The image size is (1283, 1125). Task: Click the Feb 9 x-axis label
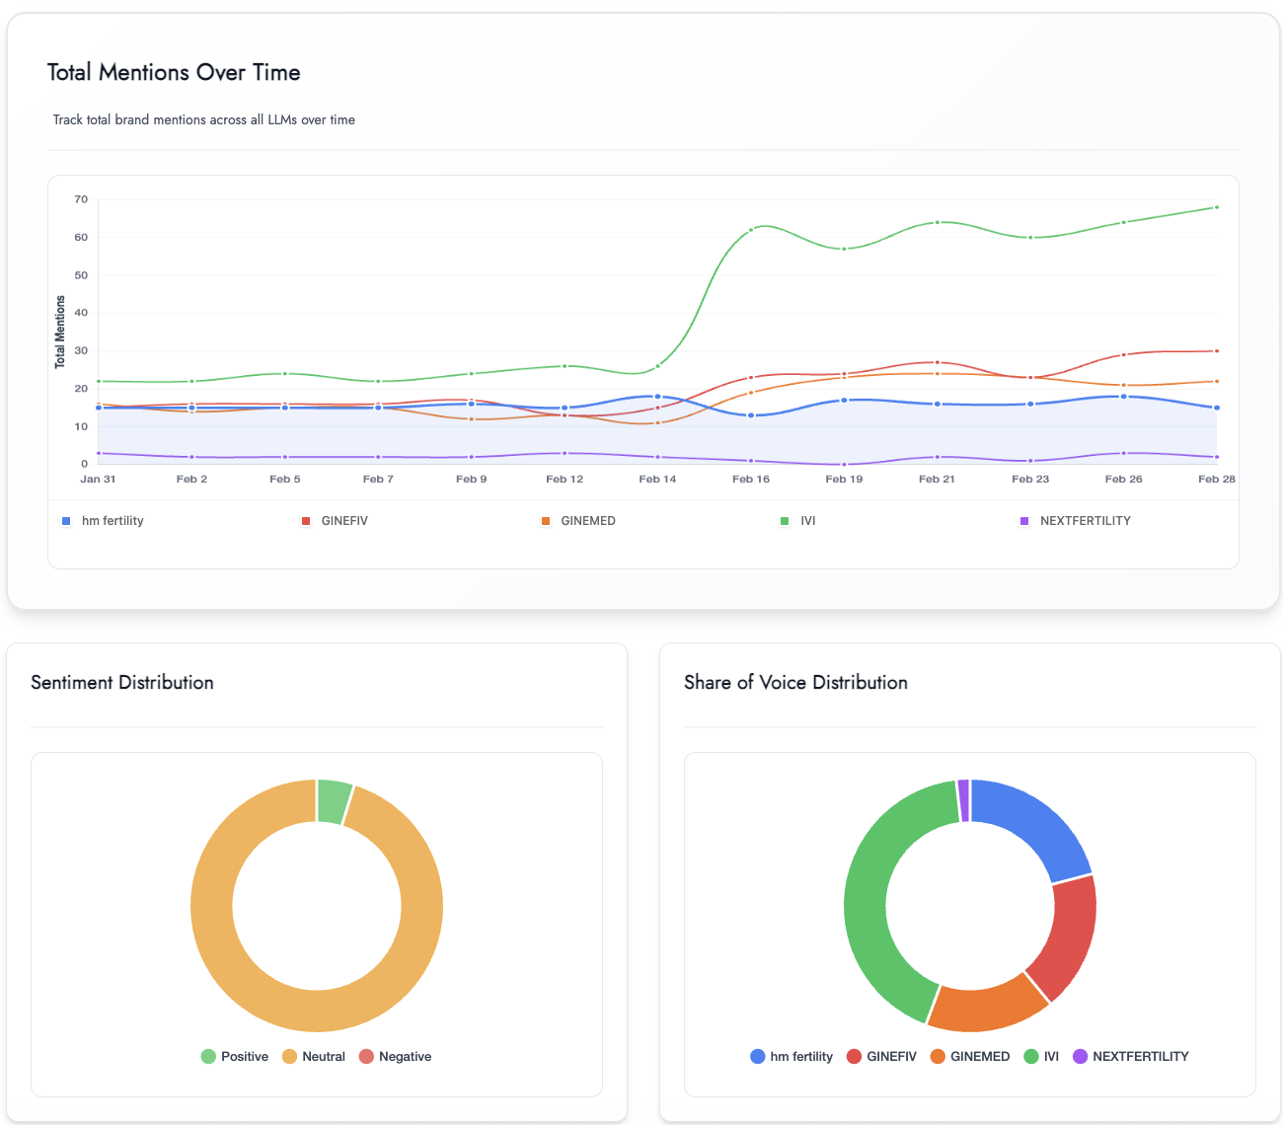point(471,480)
